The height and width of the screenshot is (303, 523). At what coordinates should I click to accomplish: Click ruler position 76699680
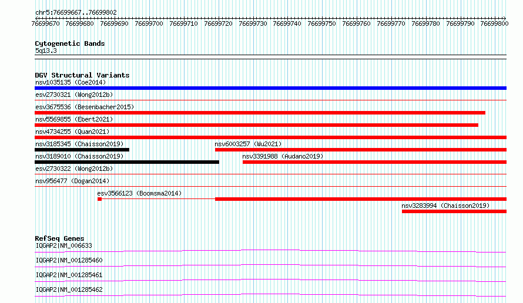pyautogui.click(x=80, y=23)
